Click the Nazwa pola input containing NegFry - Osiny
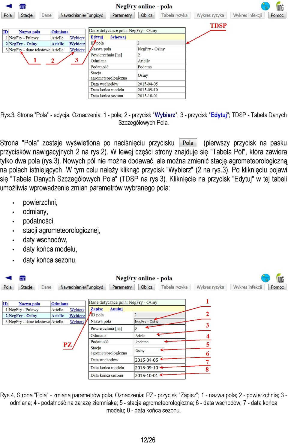Image resolution: width=288 pixels, height=443 pixels. (x=159, y=321)
